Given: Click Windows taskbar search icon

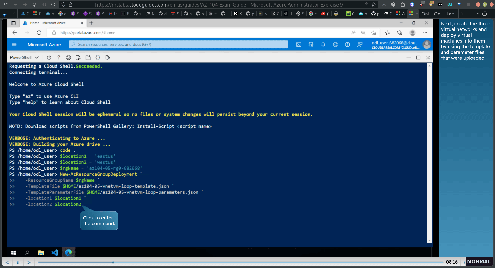Looking at the screenshot, I should (x=27, y=253).
